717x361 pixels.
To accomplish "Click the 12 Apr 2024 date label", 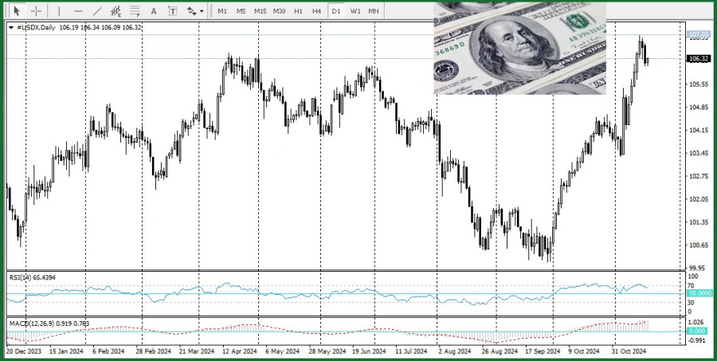I will pos(240,351).
